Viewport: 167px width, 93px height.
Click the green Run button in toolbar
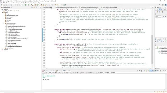pos(25,5)
